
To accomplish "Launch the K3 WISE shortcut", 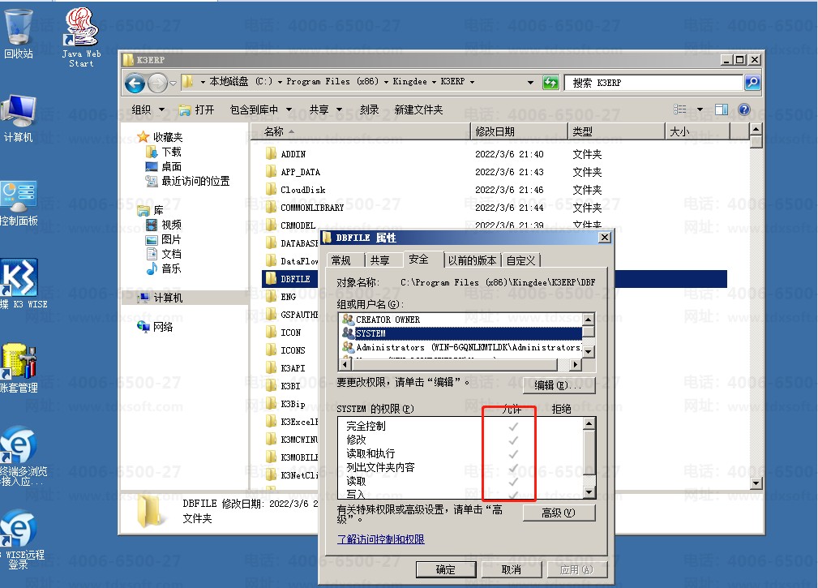I will tap(21, 283).
